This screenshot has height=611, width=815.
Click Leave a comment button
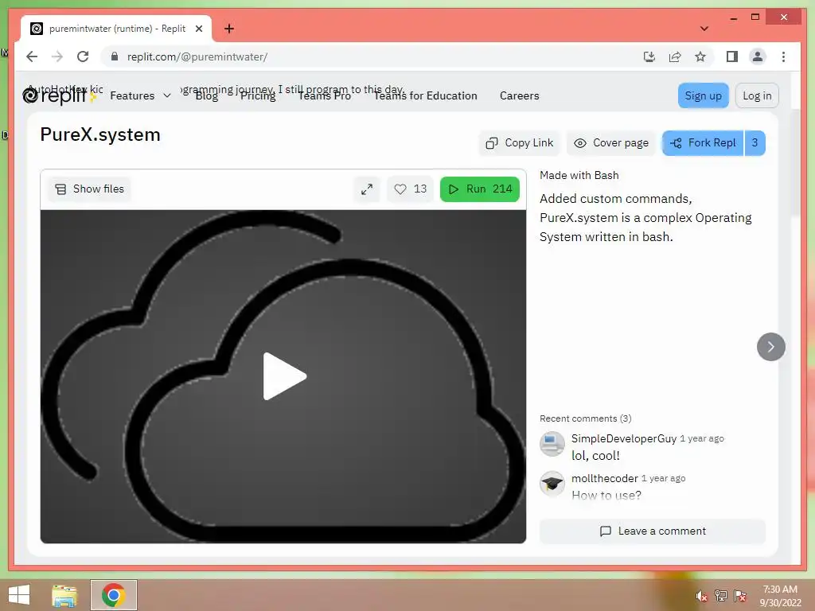coord(653,531)
